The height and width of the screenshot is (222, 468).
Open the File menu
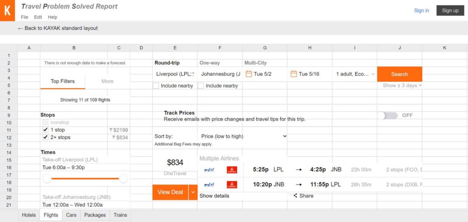pos(25,17)
